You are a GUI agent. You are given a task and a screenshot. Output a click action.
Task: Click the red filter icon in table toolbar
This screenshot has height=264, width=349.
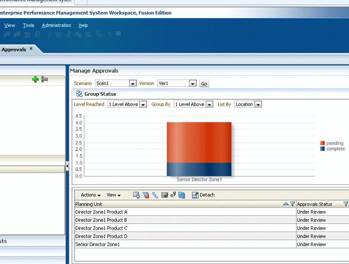coord(146,195)
